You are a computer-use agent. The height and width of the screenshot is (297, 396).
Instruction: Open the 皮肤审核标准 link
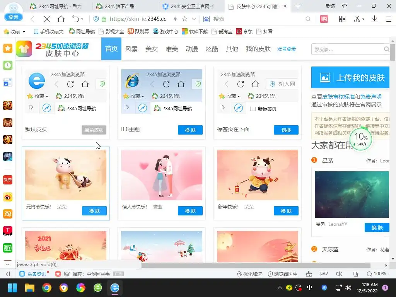tap(338, 96)
